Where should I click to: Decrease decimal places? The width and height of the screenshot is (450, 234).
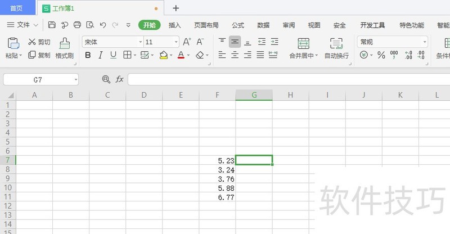[421, 55]
